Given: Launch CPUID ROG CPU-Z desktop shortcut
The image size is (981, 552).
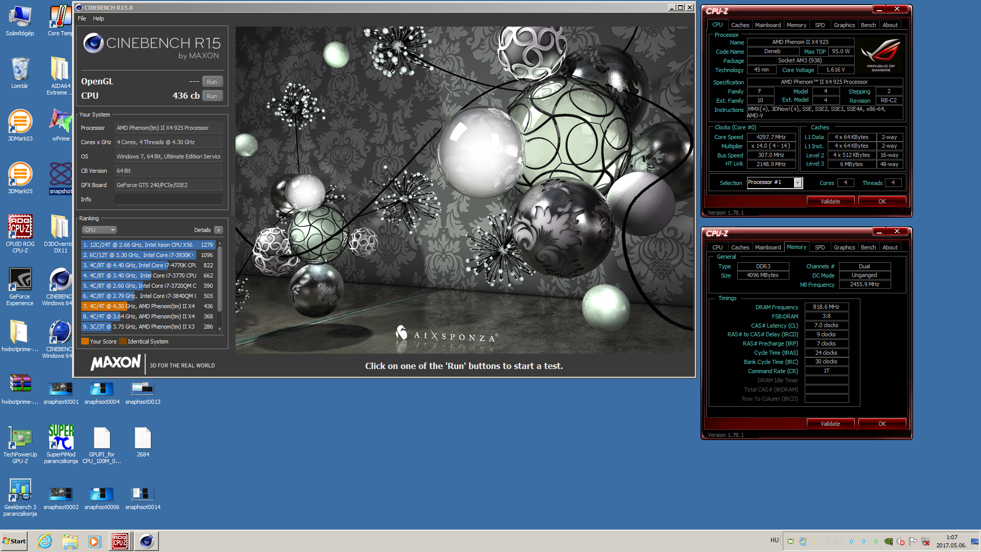Looking at the screenshot, I should coord(20,234).
